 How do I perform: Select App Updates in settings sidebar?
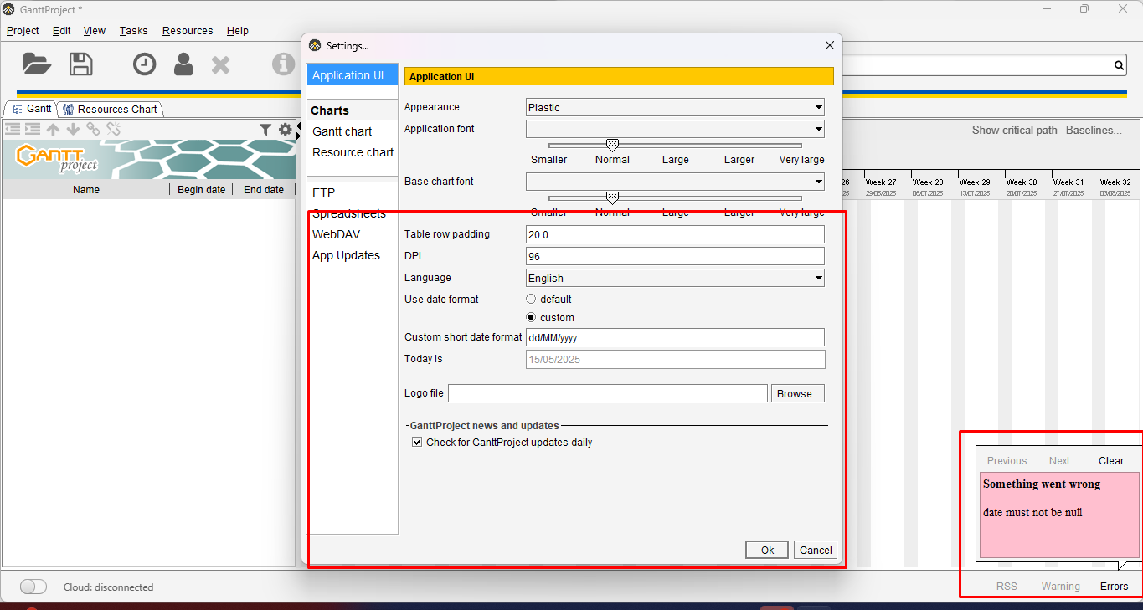346,255
